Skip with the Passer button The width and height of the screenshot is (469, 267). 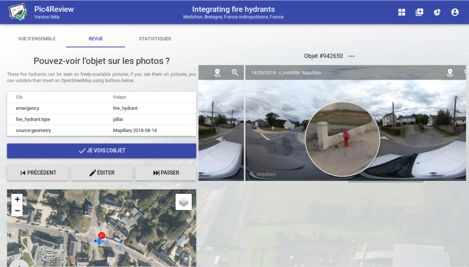click(166, 173)
